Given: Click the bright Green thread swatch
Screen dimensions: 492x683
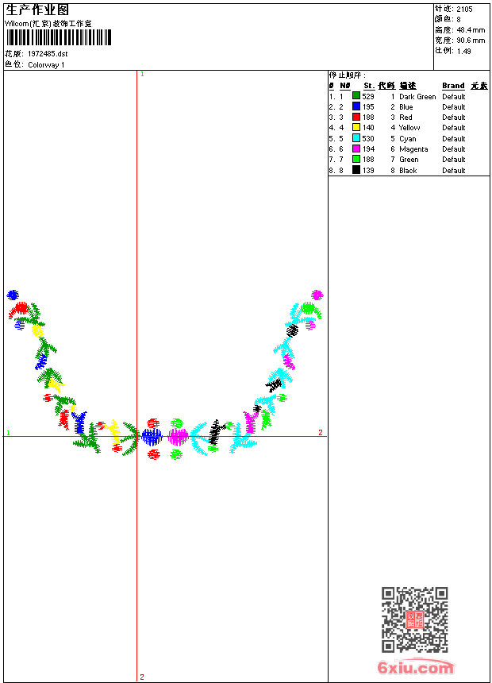Looking at the screenshot, I should point(356,159).
